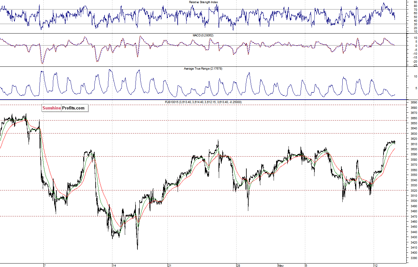Select the FUS10015 price chart title
The image size is (418, 267).
coord(203,102)
